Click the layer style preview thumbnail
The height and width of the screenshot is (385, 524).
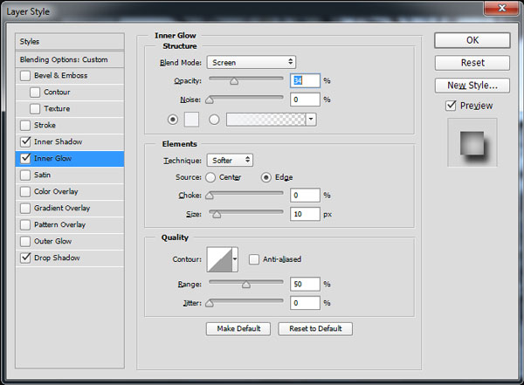coord(472,142)
